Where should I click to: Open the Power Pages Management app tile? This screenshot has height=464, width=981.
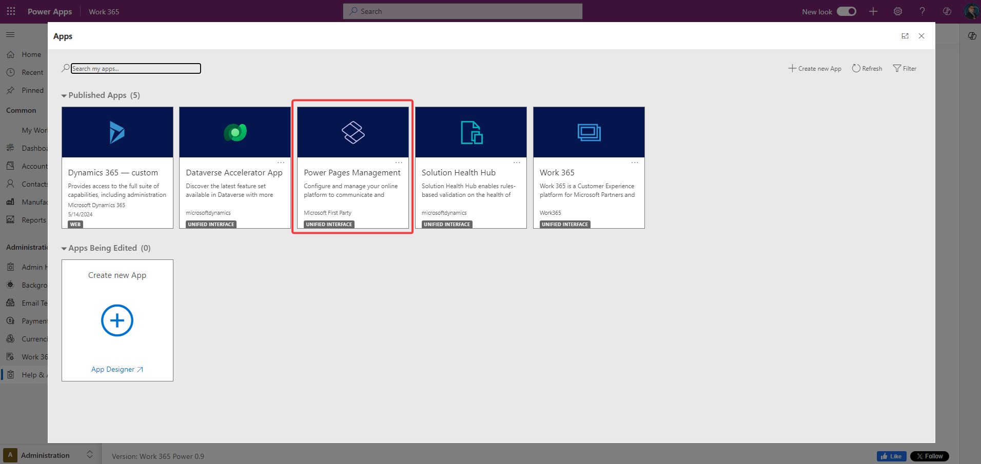(353, 167)
